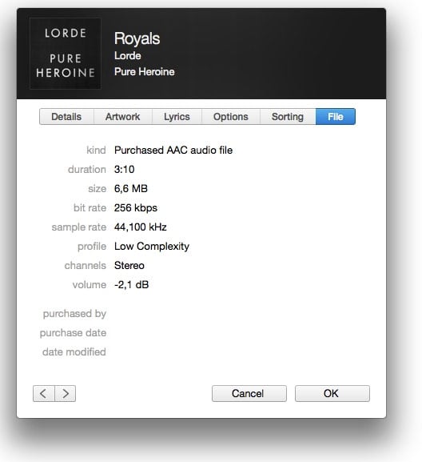The image size is (422, 462).
Task: Click the Purchased AAC audio file kind value
Action: (x=173, y=151)
